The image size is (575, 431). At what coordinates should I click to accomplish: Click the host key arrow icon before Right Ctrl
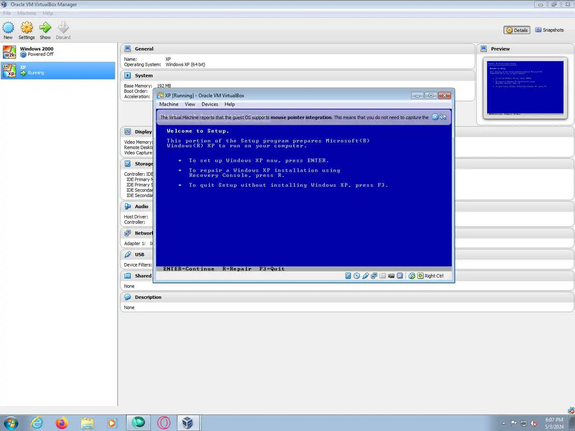click(420, 276)
